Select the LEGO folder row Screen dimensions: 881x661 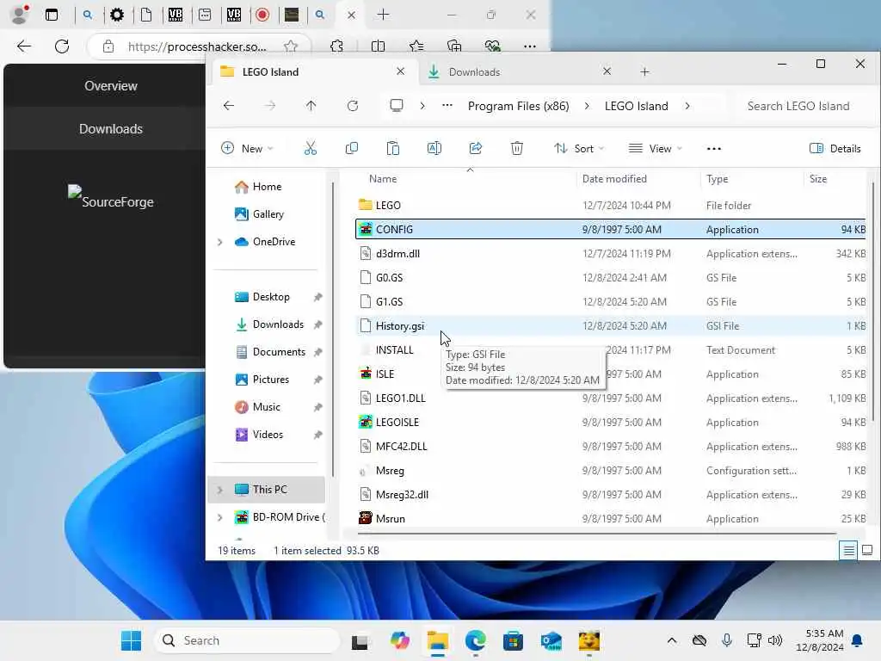[x=610, y=205]
